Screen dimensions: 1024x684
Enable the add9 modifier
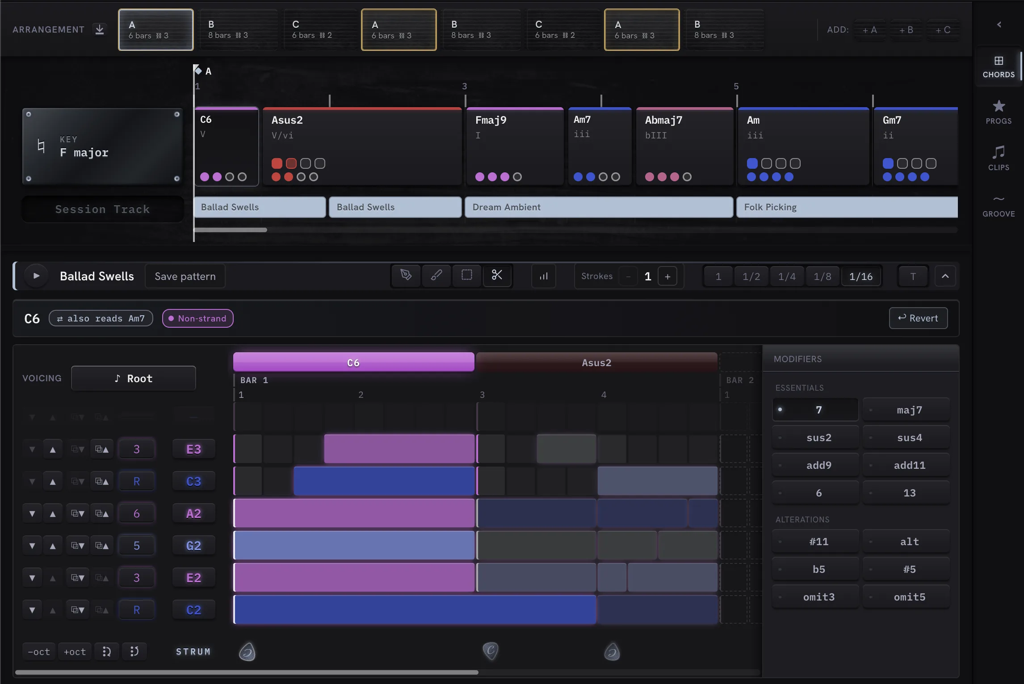coord(815,465)
